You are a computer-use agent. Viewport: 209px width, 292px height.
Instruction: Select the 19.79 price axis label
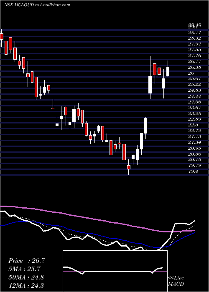point(194,165)
